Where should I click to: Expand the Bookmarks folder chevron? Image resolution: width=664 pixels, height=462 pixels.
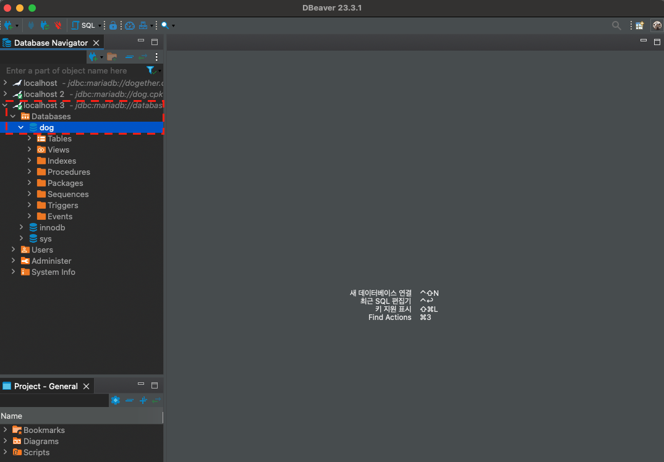[x=5, y=429]
